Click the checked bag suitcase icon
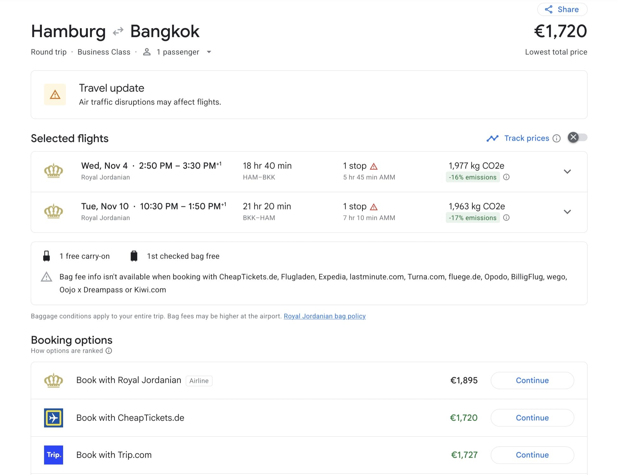Viewport: 617px width, 475px height. point(134,256)
